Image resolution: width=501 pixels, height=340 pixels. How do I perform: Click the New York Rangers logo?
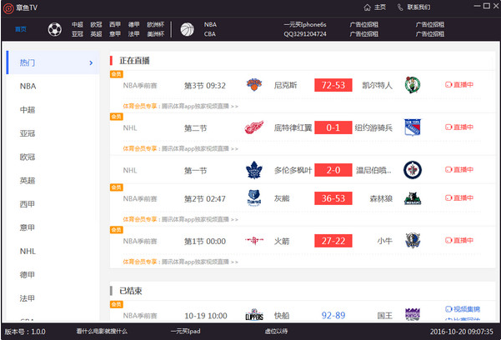(413, 127)
